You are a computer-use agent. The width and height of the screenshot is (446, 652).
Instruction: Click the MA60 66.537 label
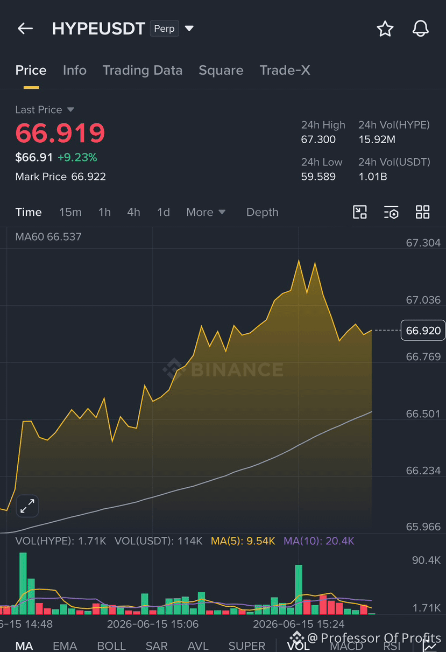[48, 237]
